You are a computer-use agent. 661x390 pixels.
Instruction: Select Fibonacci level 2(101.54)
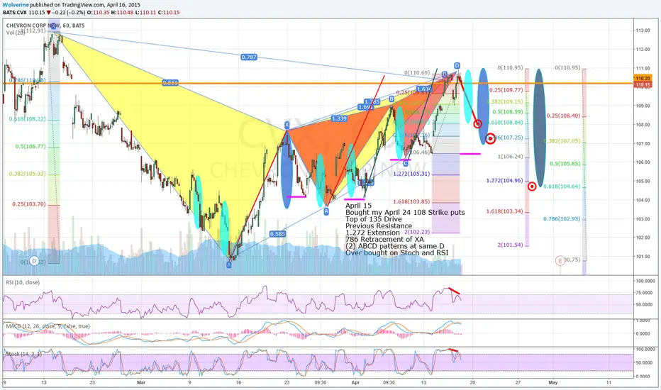pyautogui.click(x=510, y=245)
